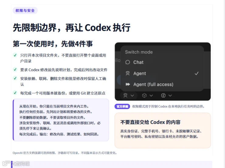Click line 从现在开始，你只能在当前项目文件夹内工作

(x=54, y=106)
